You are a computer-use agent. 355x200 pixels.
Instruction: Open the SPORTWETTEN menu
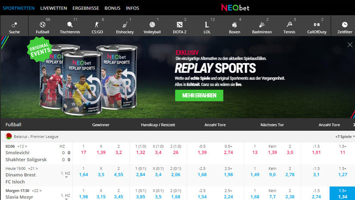pos(19,8)
